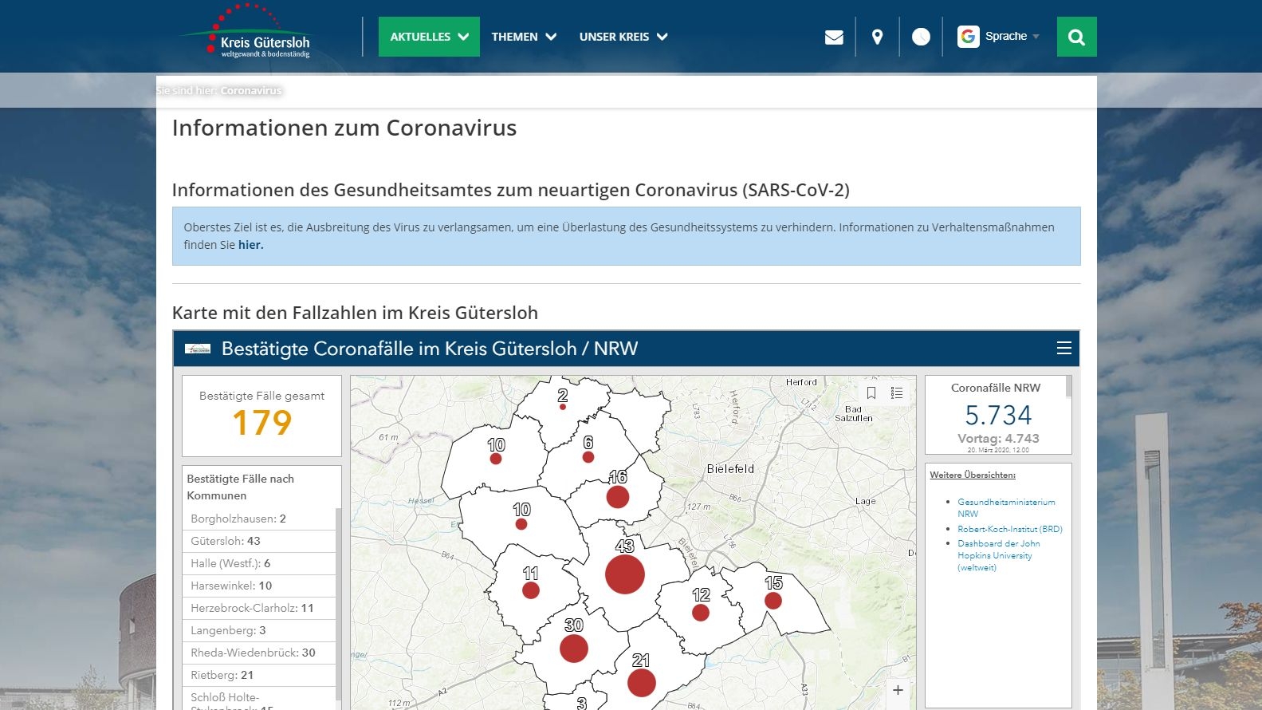The image size is (1262, 710).
Task: Click the clock opening hours icon
Action: [921, 37]
